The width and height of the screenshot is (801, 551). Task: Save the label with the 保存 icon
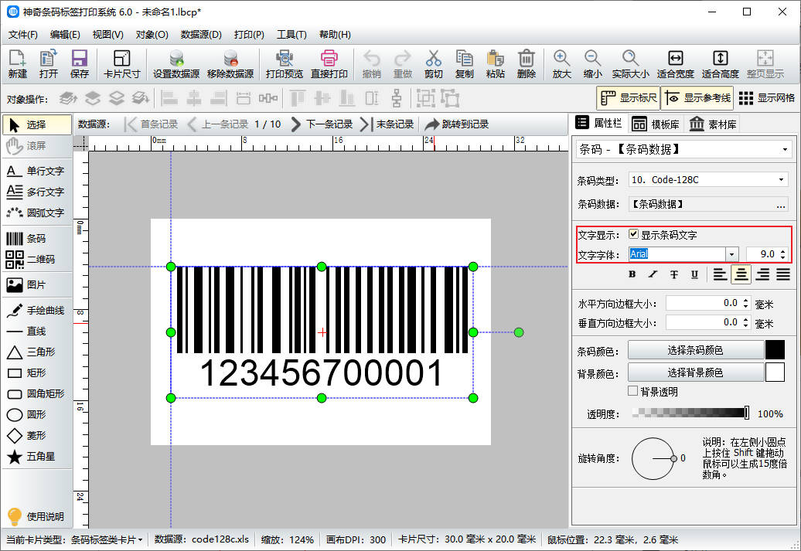click(x=80, y=64)
